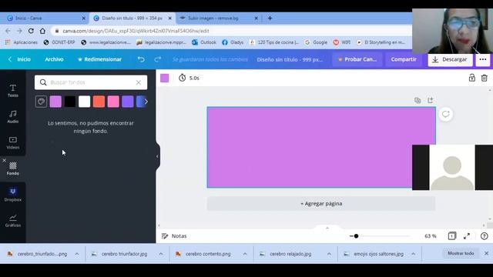Click the undo arrow in top bar

coord(141,59)
